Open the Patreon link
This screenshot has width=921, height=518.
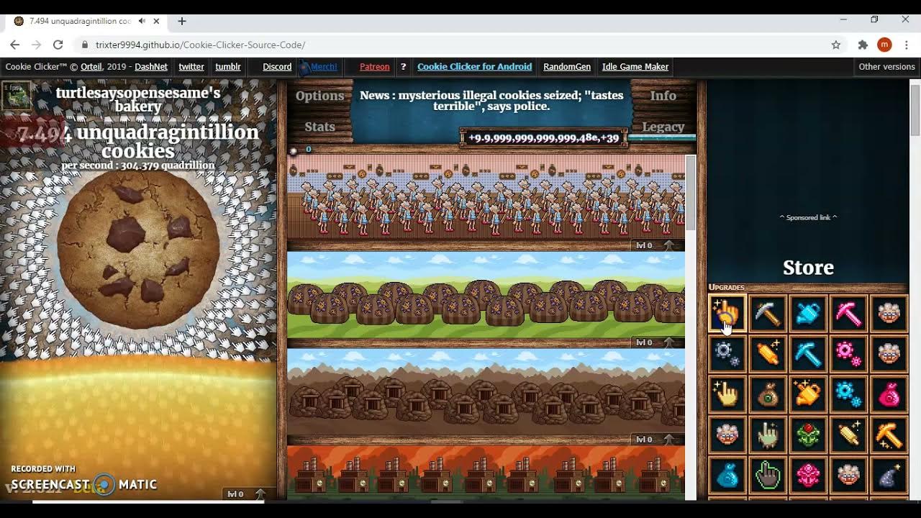[x=374, y=66]
